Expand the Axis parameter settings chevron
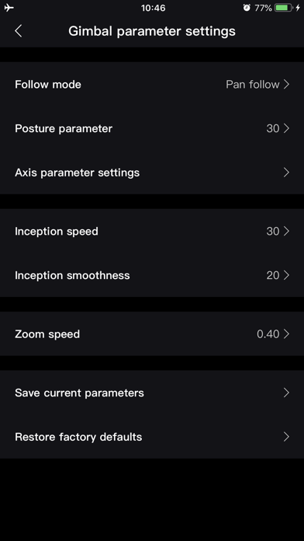The image size is (304, 541). 286,172
